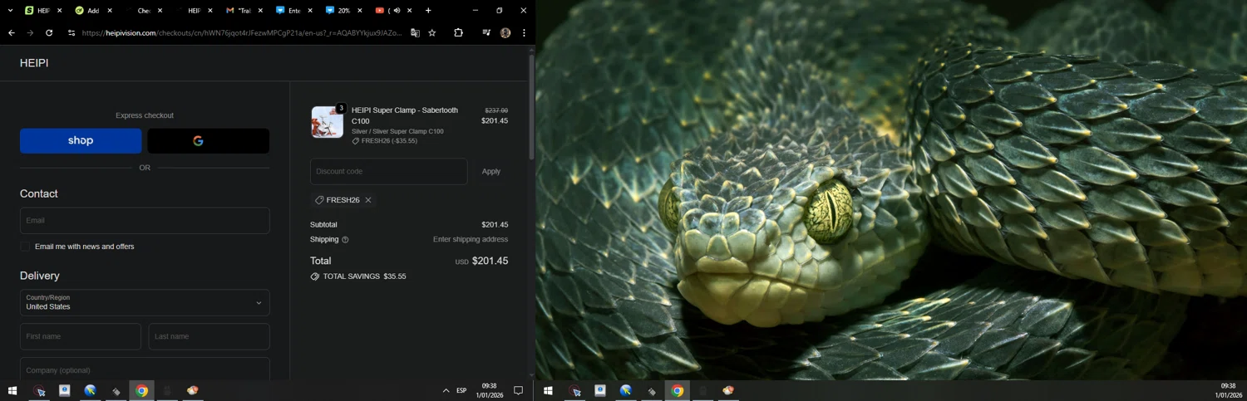Click the 'Enter shipping address' text
The image size is (1247, 401).
(471, 240)
